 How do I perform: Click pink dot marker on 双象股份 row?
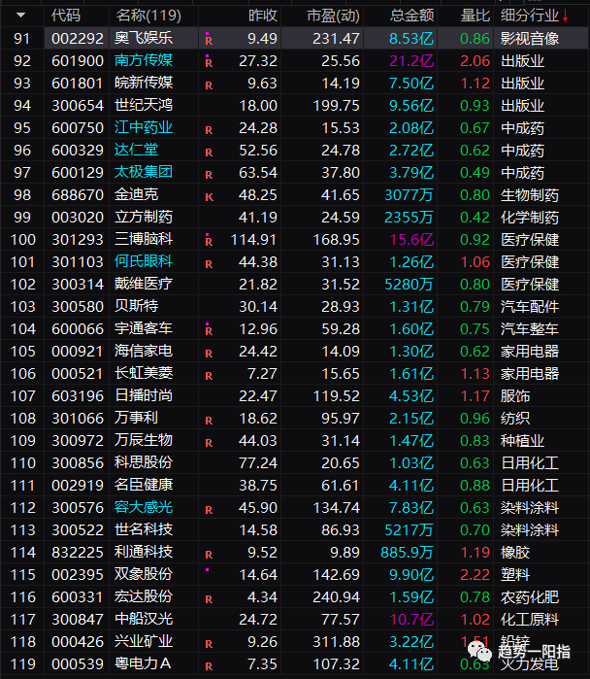pos(208,570)
